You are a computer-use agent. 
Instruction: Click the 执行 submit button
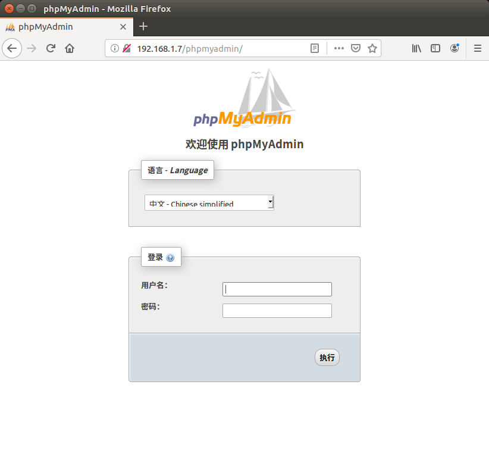pyautogui.click(x=327, y=358)
